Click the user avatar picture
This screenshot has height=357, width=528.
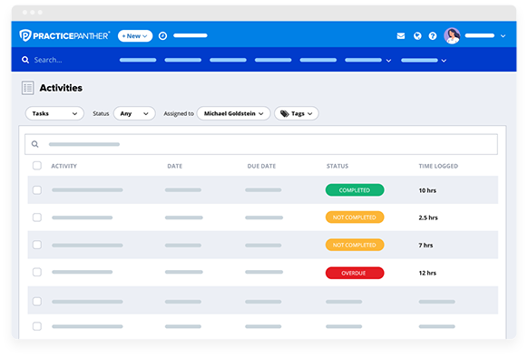(452, 35)
